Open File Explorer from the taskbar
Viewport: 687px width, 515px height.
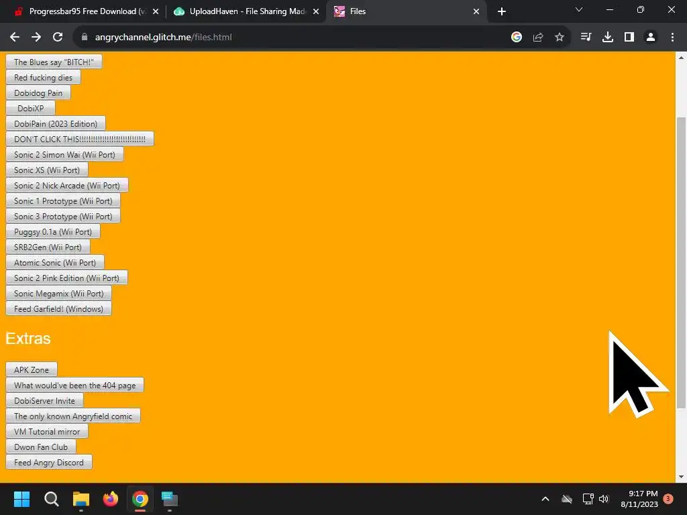point(81,499)
